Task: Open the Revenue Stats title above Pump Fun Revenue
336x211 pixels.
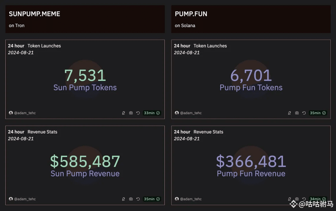Action: (208, 132)
